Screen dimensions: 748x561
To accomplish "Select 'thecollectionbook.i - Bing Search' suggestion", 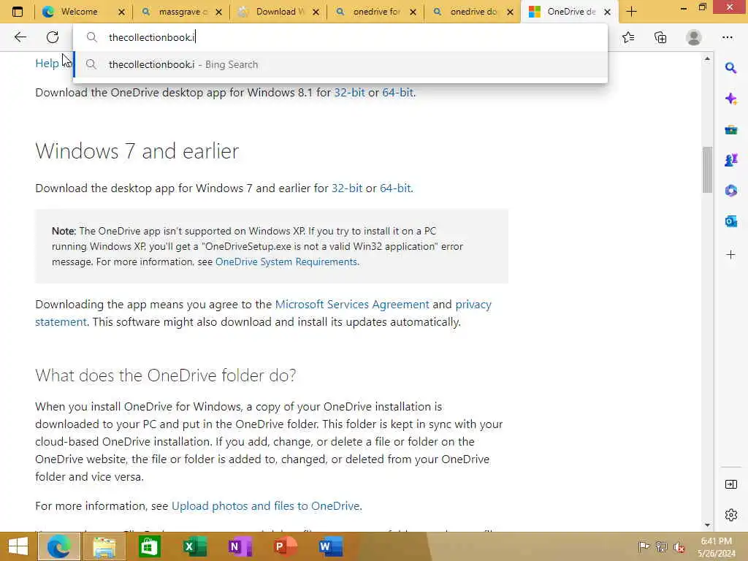I will coord(340,64).
